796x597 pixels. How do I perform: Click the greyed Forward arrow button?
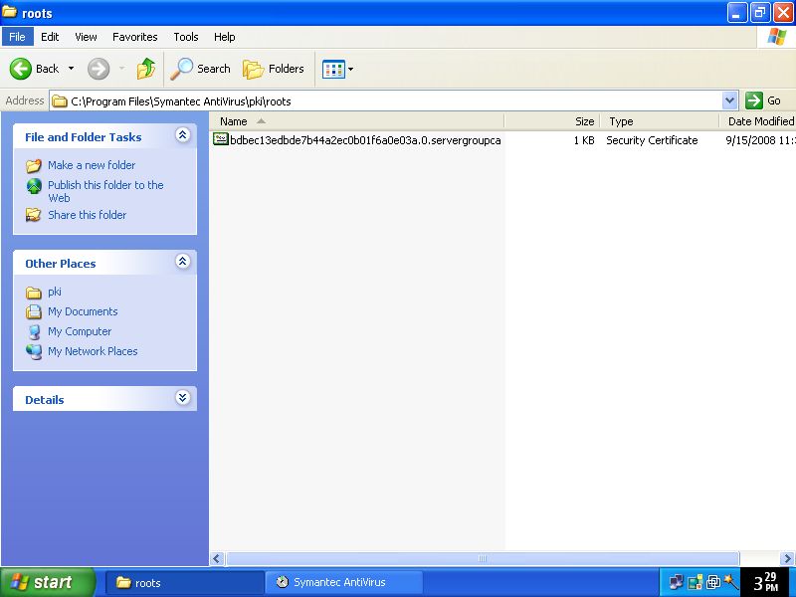pyautogui.click(x=99, y=69)
